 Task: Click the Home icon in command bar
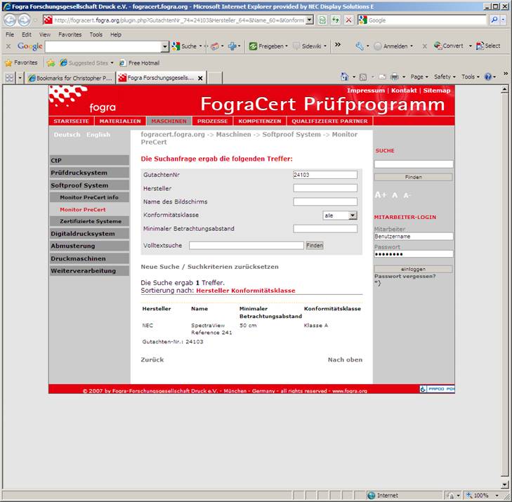(x=344, y=77)
